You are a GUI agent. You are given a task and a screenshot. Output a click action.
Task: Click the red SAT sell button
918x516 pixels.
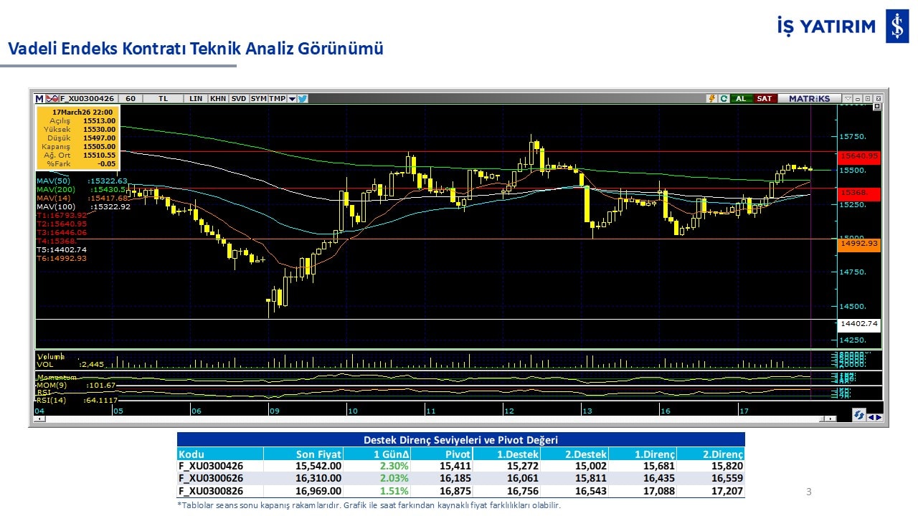coord(765,99)
